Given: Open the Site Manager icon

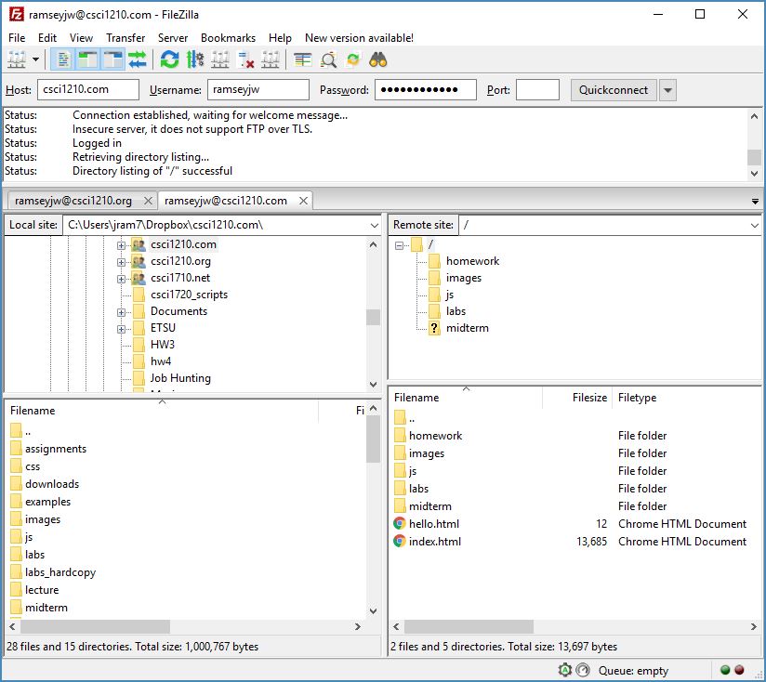Looking at the screenshot, I should click(17, 60).
